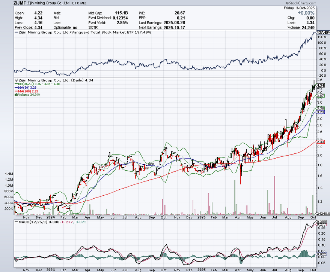
Task: Click the 2024 year marker on MACD axis
Action: click(x=50, y=269)
